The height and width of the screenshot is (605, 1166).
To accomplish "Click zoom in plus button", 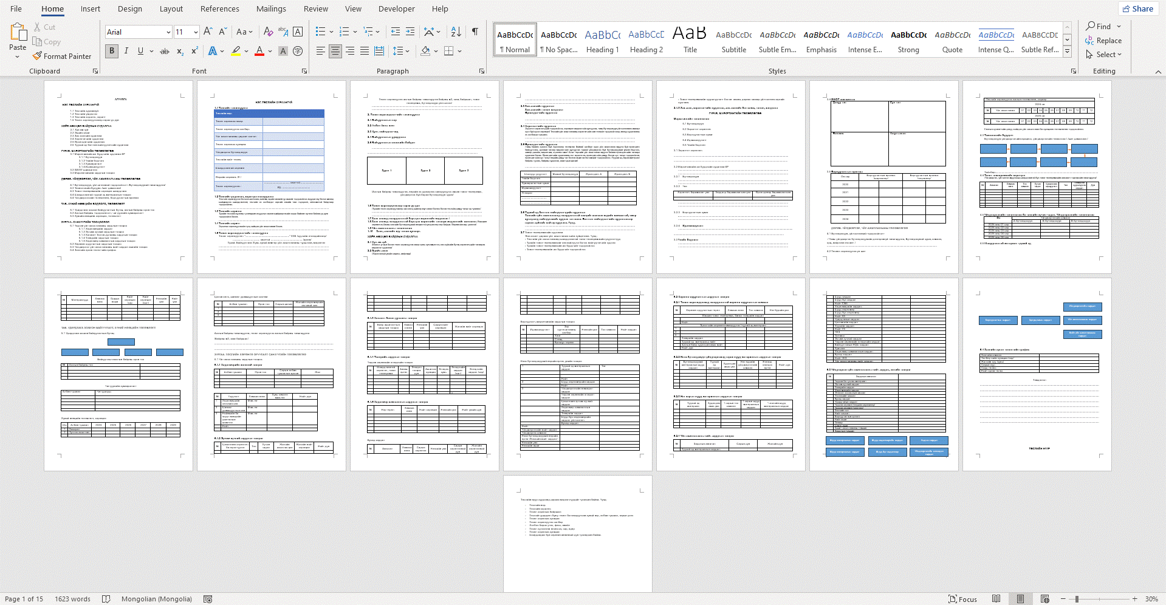I will pyautogui.click(x=1134, y=599).
